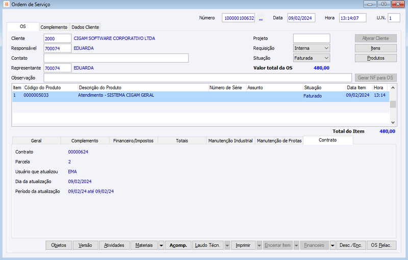Image resolution: width=408 pixels, height=260 pixels.
Task: Click the Versão button
Action: (x=85, y=245)
